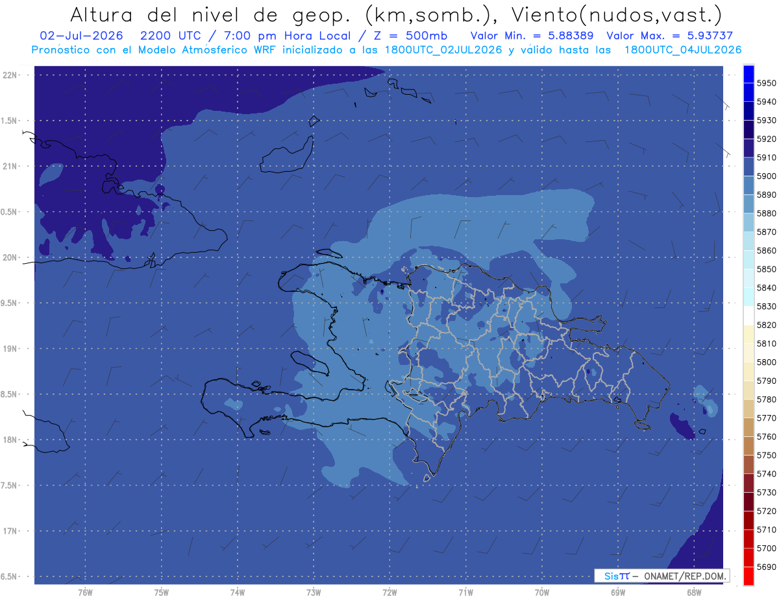Click the '1800UTC_04JUL2026' valid-until time
Image resolution: width=779 pixels, height=601 pixels.
click(x=683, y=50)
